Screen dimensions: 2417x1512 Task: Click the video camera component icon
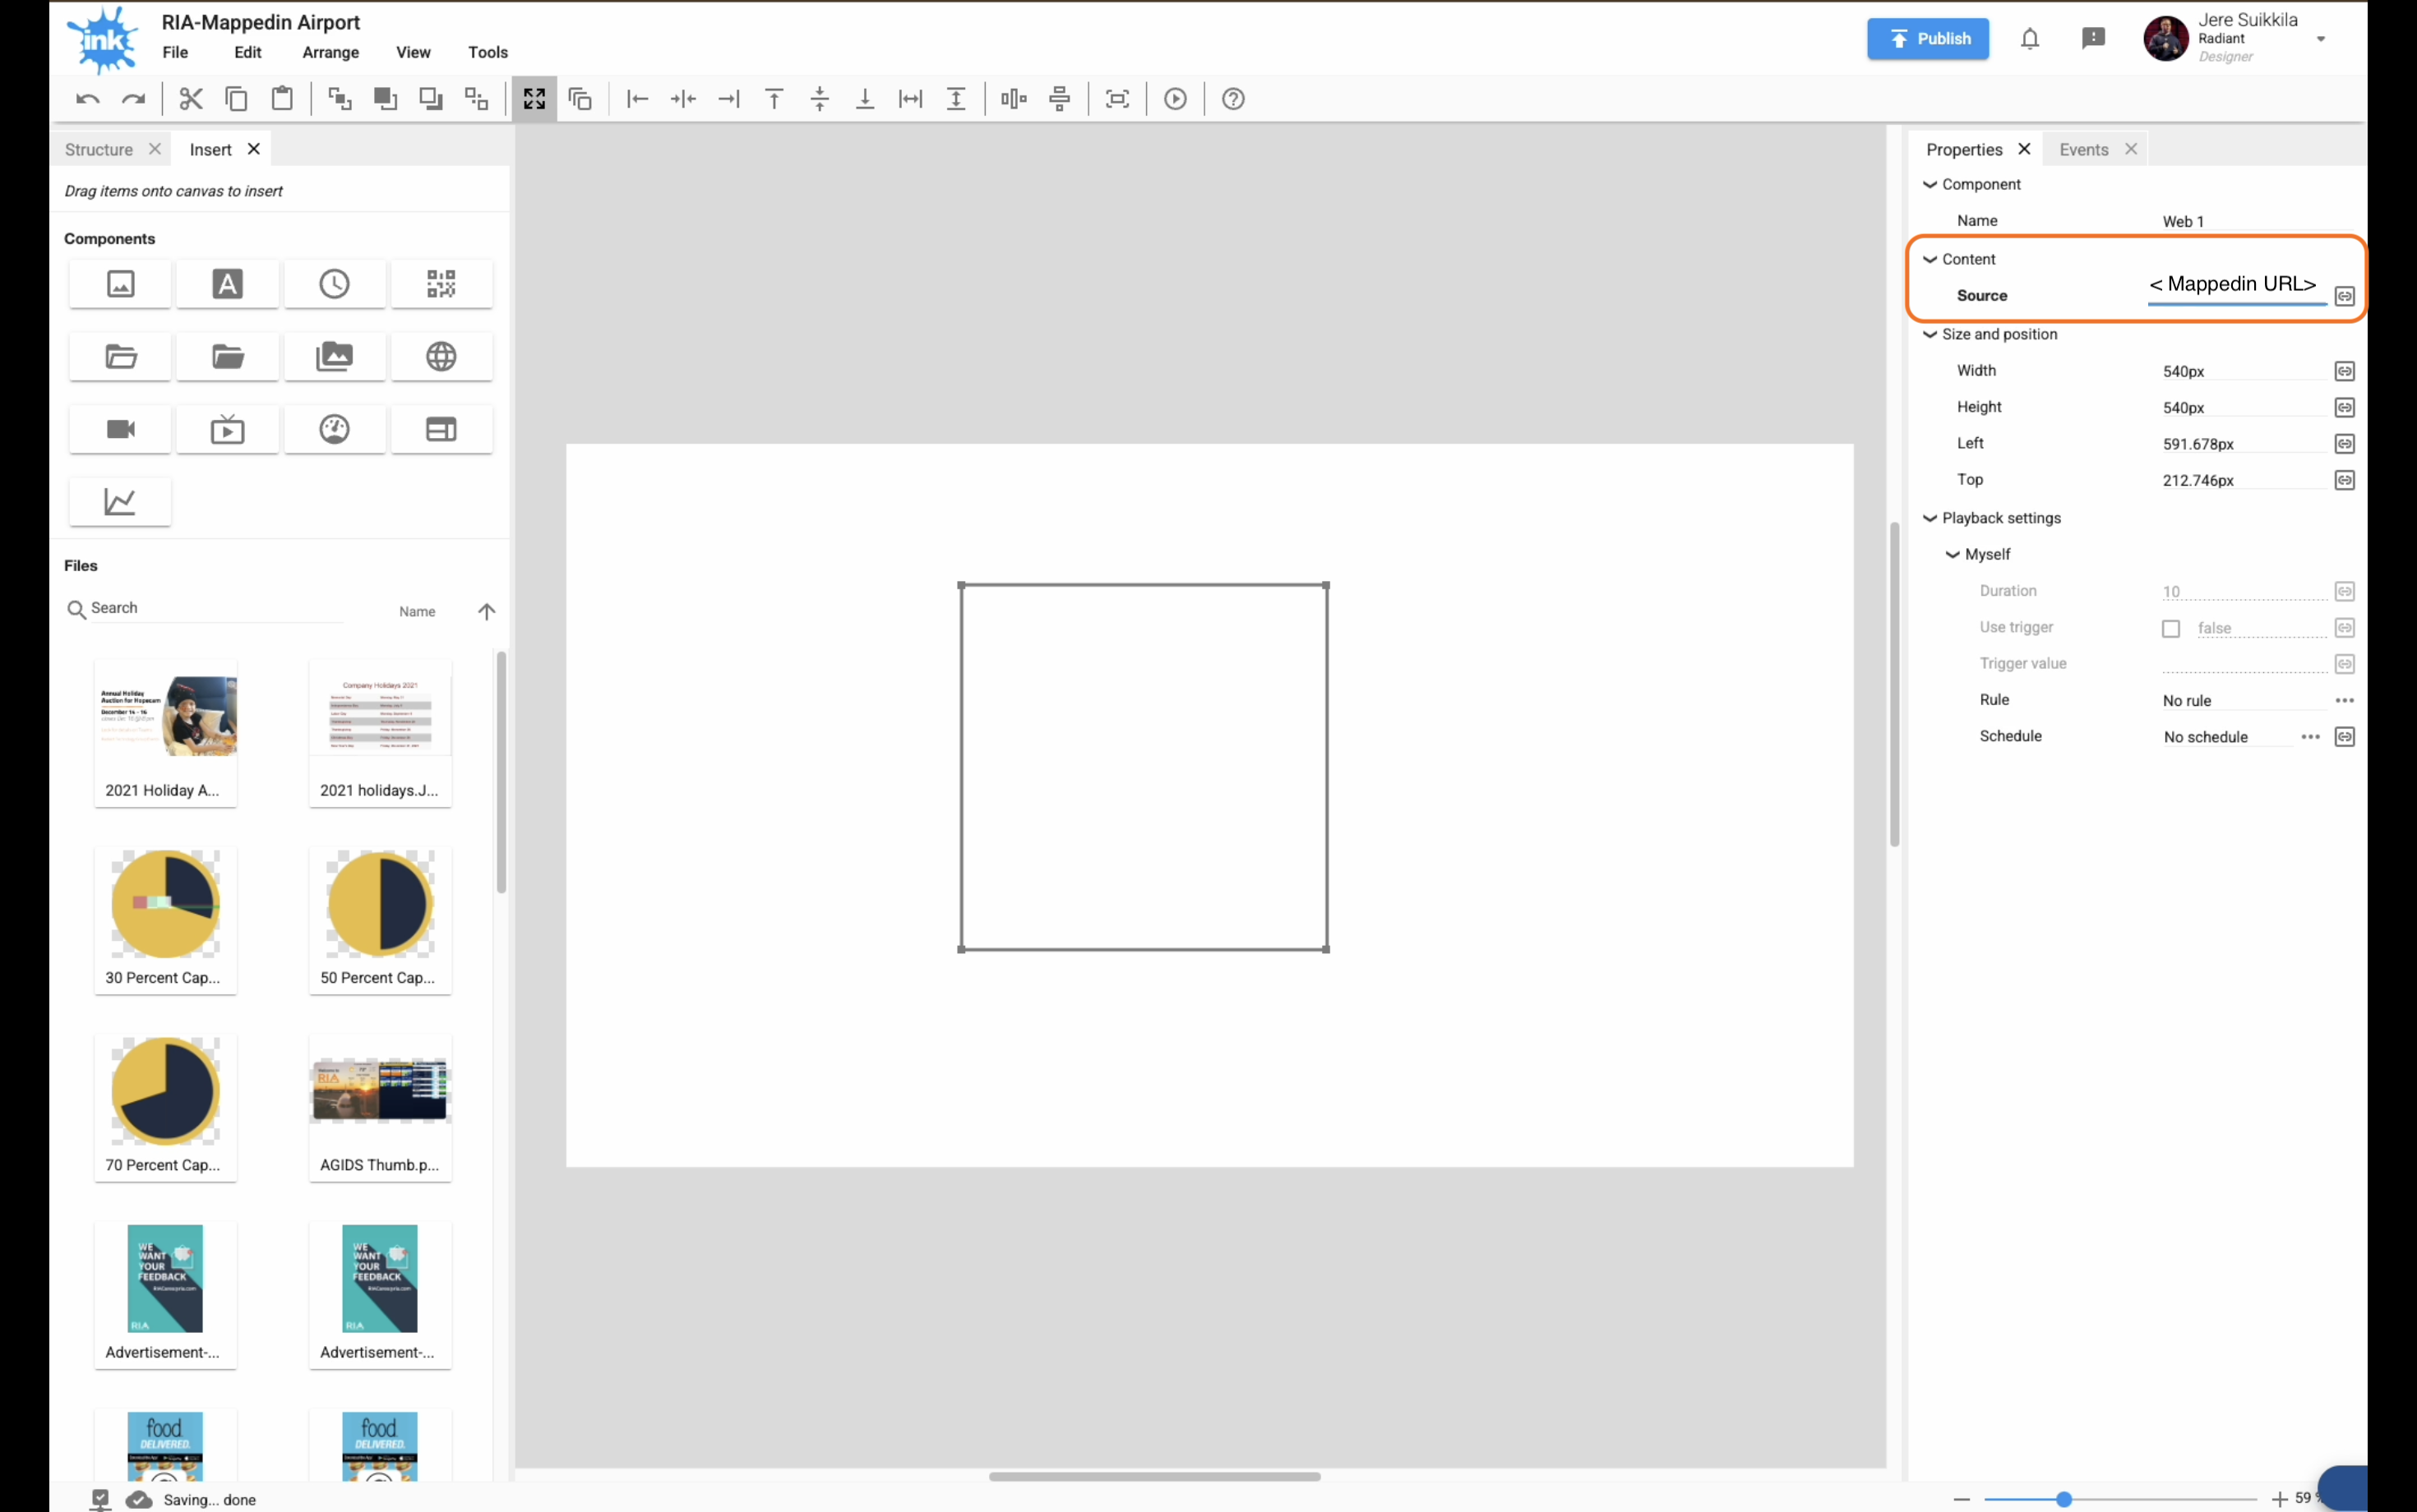120,429
